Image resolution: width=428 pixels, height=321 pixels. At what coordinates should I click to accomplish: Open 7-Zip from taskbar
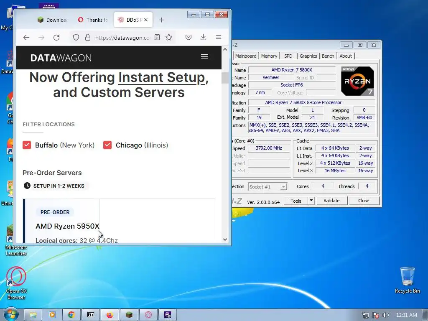click(91, 315)
